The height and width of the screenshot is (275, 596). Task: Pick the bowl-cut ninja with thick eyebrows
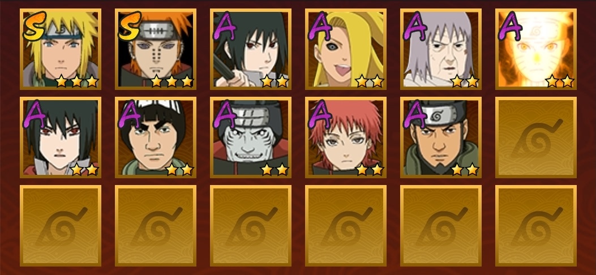pos(156,137)
